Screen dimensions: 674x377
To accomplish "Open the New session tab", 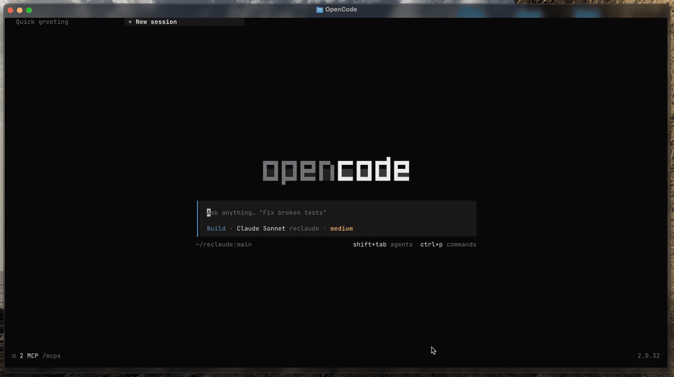I will coord(185,22).
